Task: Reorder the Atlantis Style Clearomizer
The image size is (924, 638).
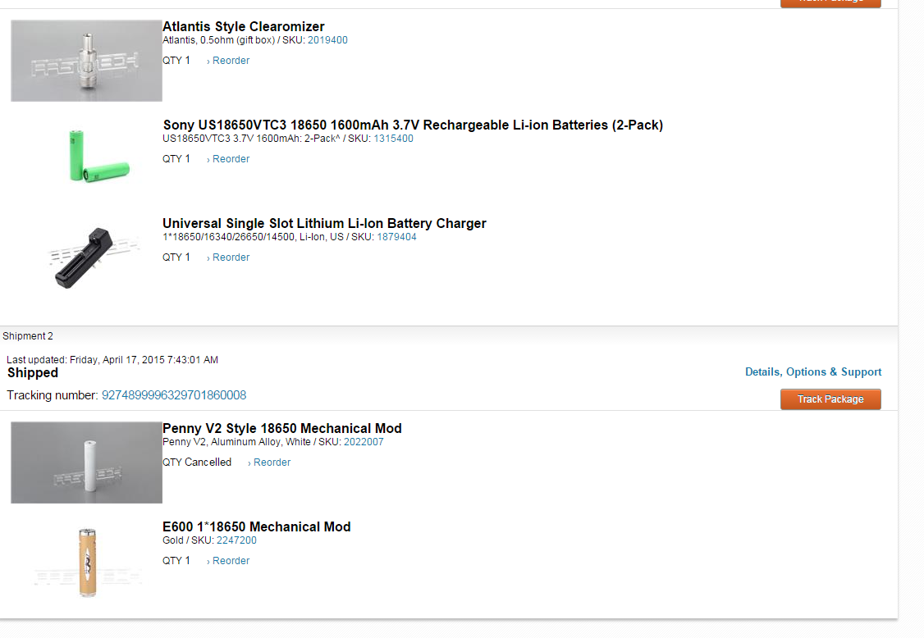Action: [230, 61]
